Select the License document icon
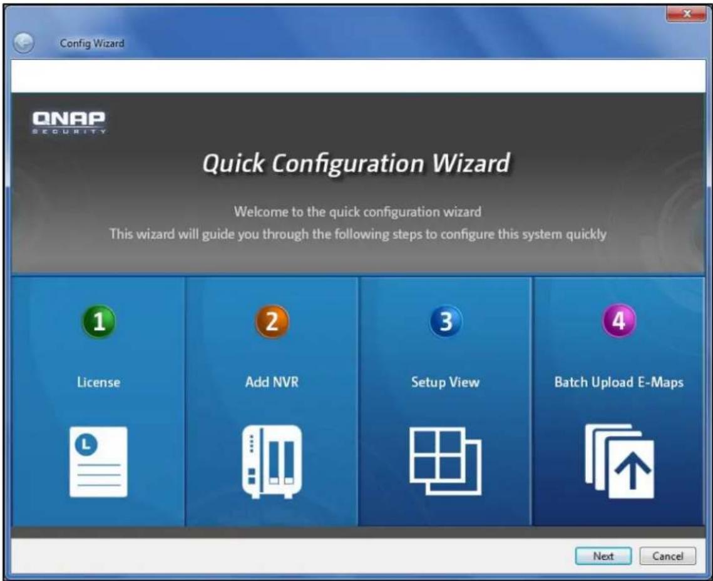This screenshot has width=713, height=581. 99,462
